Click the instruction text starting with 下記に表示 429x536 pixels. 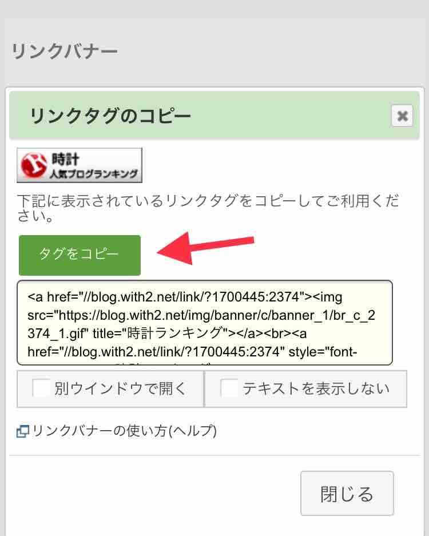point(208,208)
